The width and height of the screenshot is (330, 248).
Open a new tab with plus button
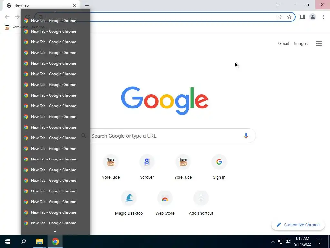tap(87, 5)
